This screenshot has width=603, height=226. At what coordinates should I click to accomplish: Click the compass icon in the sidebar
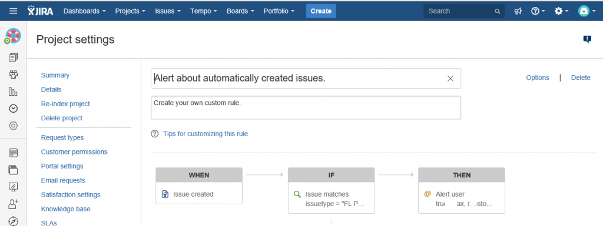pos(13,221)
